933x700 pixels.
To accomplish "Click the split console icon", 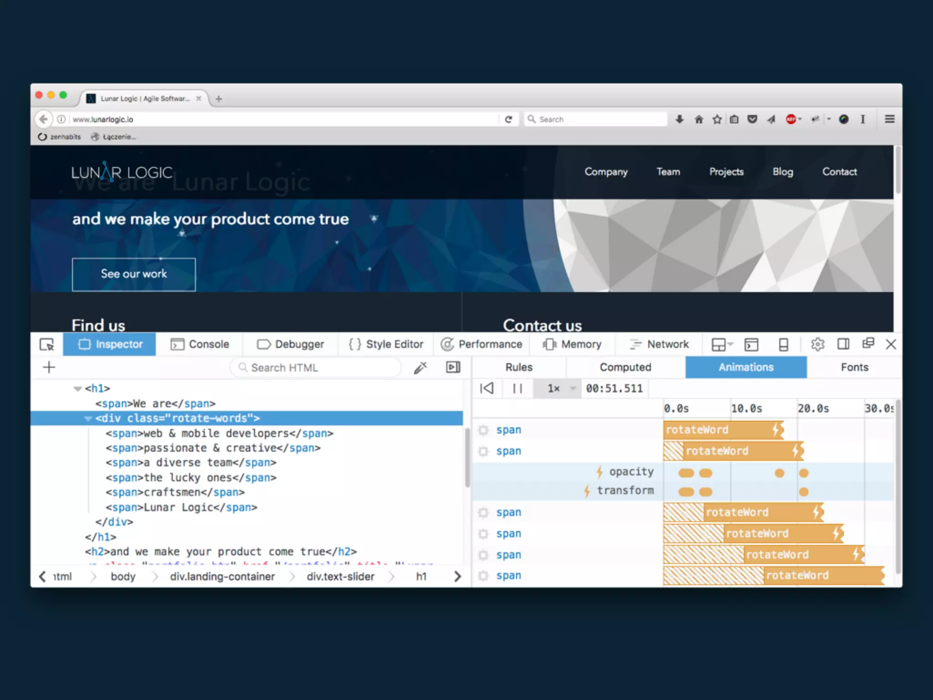I will pos(751,345).
